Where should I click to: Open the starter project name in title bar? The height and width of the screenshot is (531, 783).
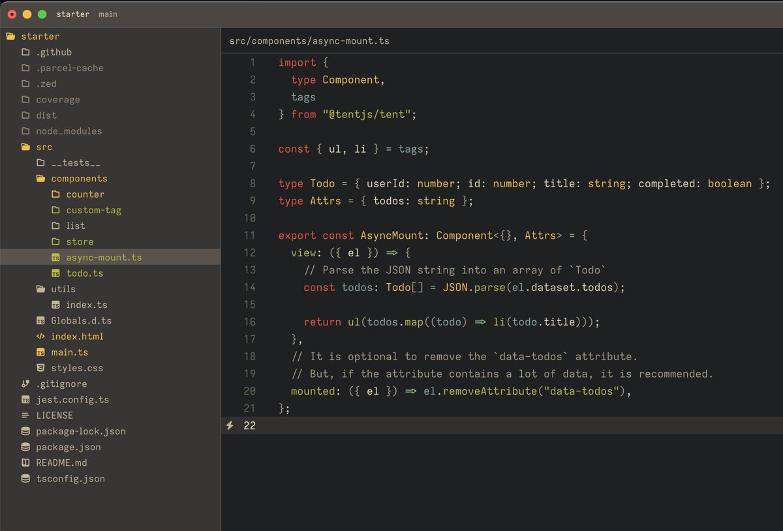point(72,14)
